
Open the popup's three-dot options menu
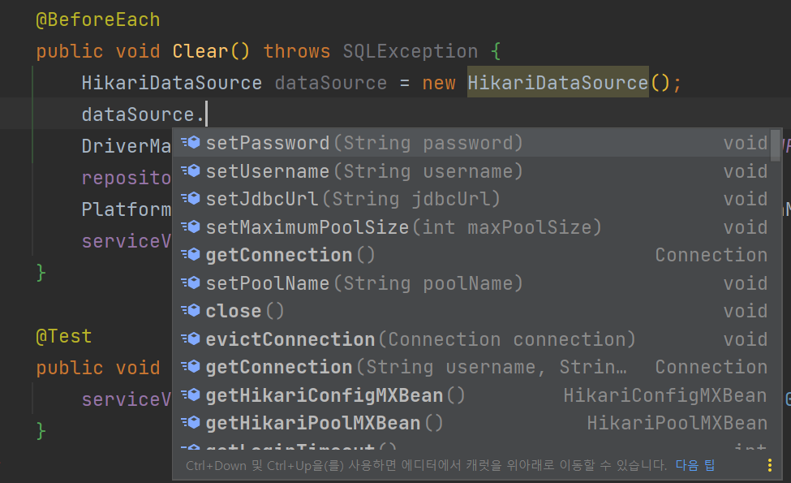[x=770, y=465]
